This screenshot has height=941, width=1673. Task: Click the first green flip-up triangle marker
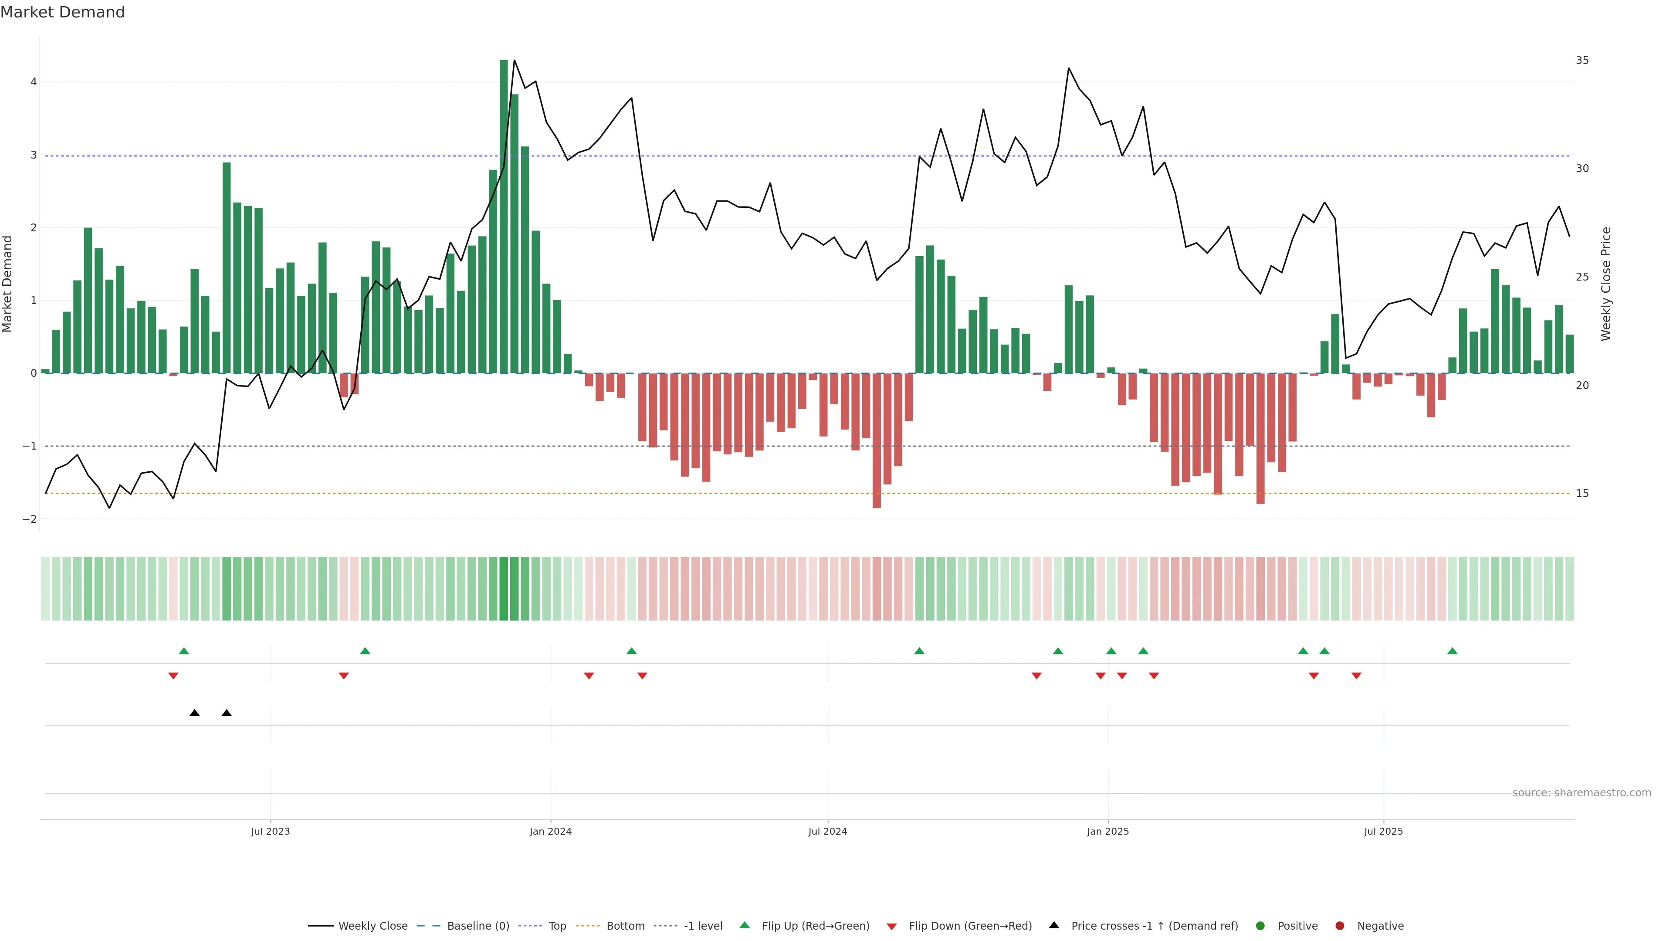(184, 651)
